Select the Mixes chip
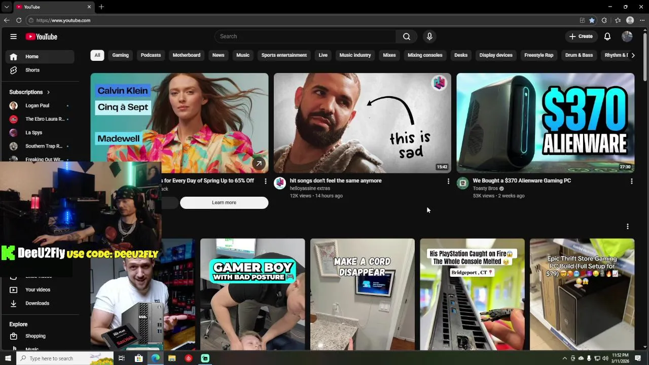Viewport: 649px width, 365px height. pos(389,55)
